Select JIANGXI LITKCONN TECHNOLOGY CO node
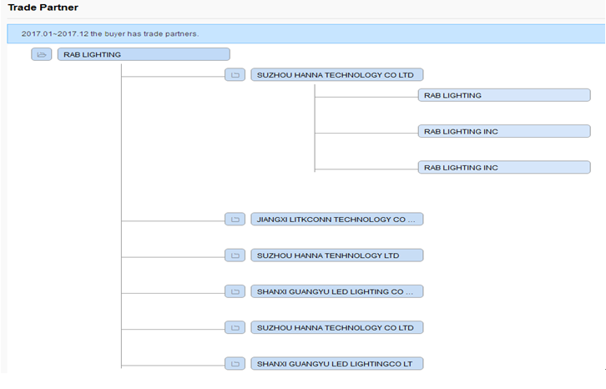606x389 pixels. (x=337, y=220)
